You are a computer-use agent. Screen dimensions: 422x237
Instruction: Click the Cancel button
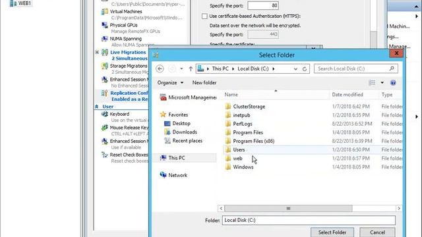coord(377,232)
